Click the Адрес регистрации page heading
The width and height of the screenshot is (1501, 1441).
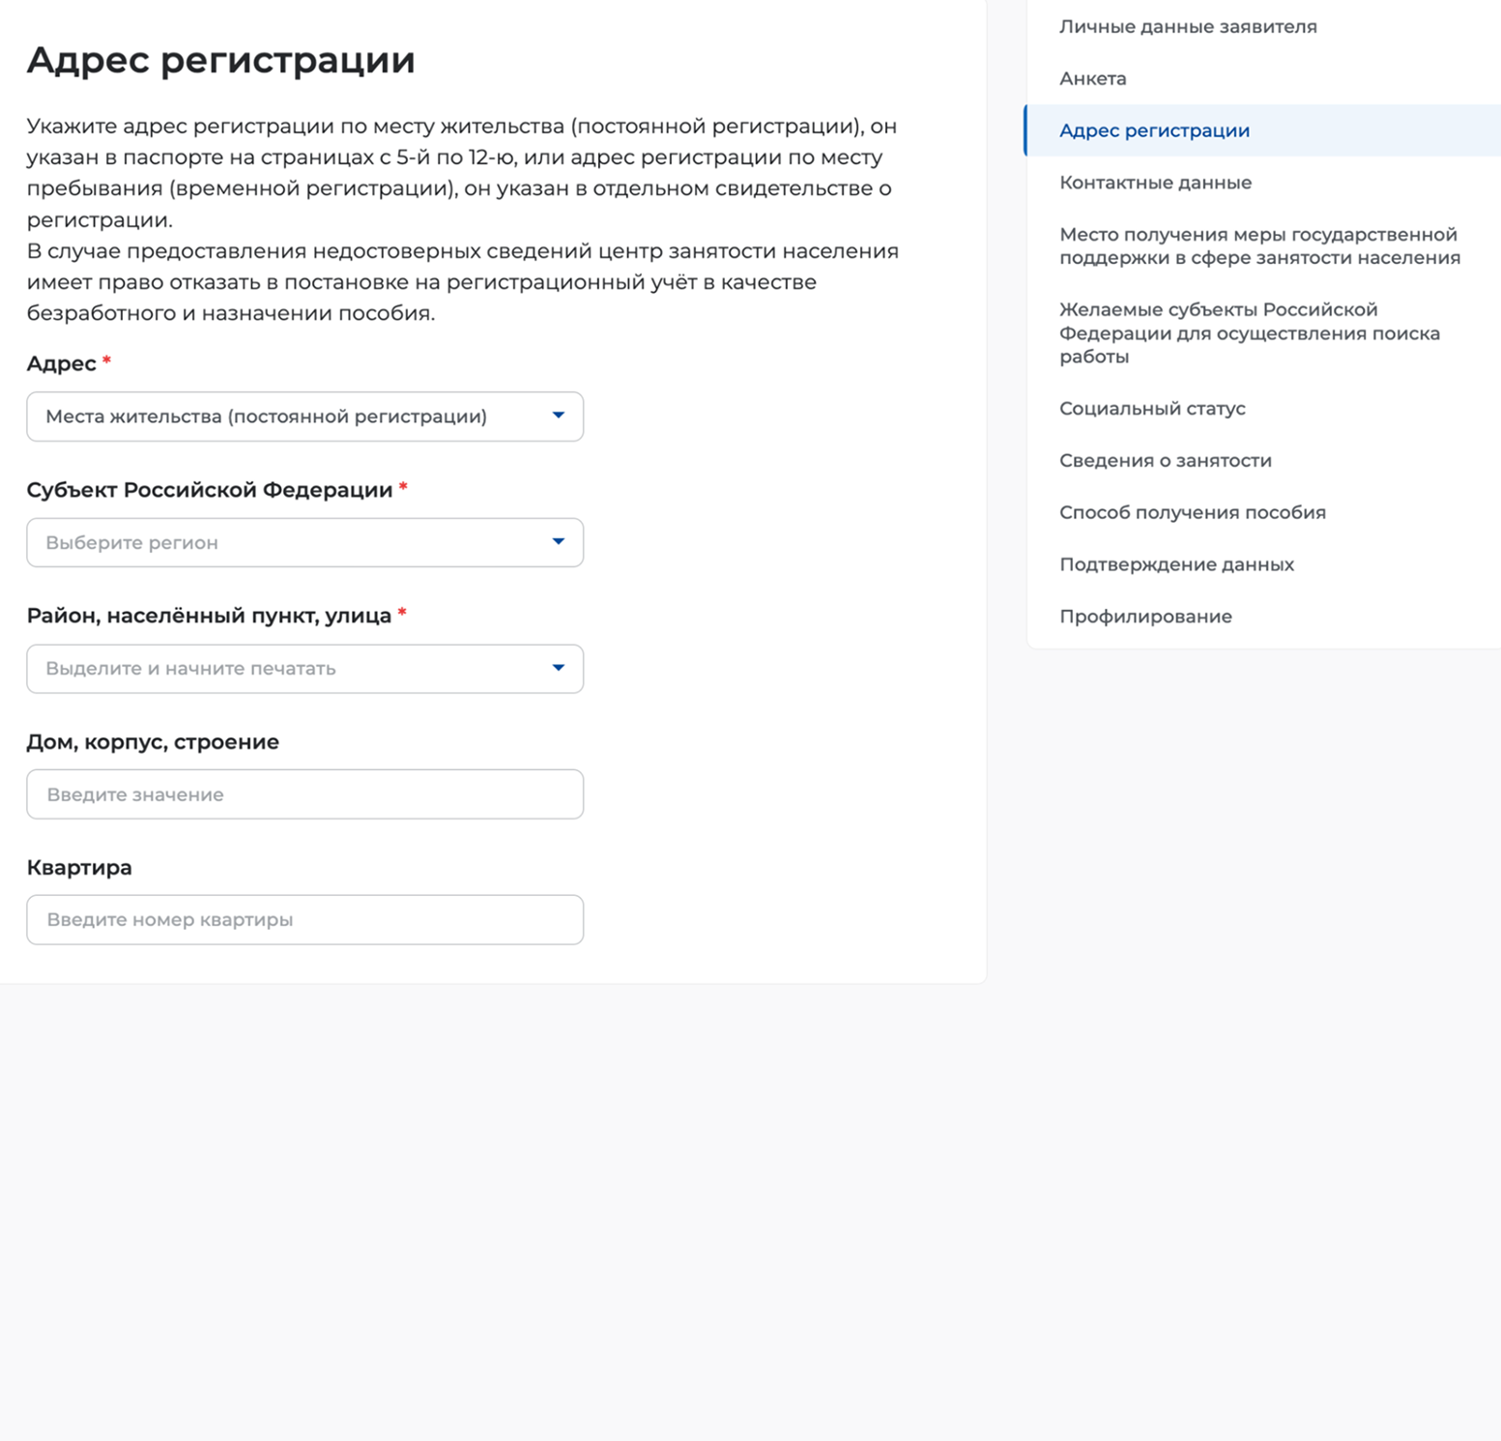pyautogui.click(x=221, y=61)
